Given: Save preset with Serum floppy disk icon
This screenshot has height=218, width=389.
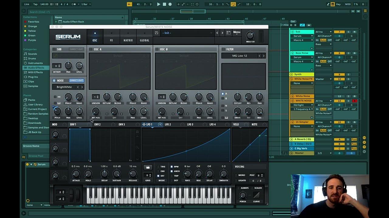Looking at the screenshot, I should pyautogui.click(x=157, y=33).
